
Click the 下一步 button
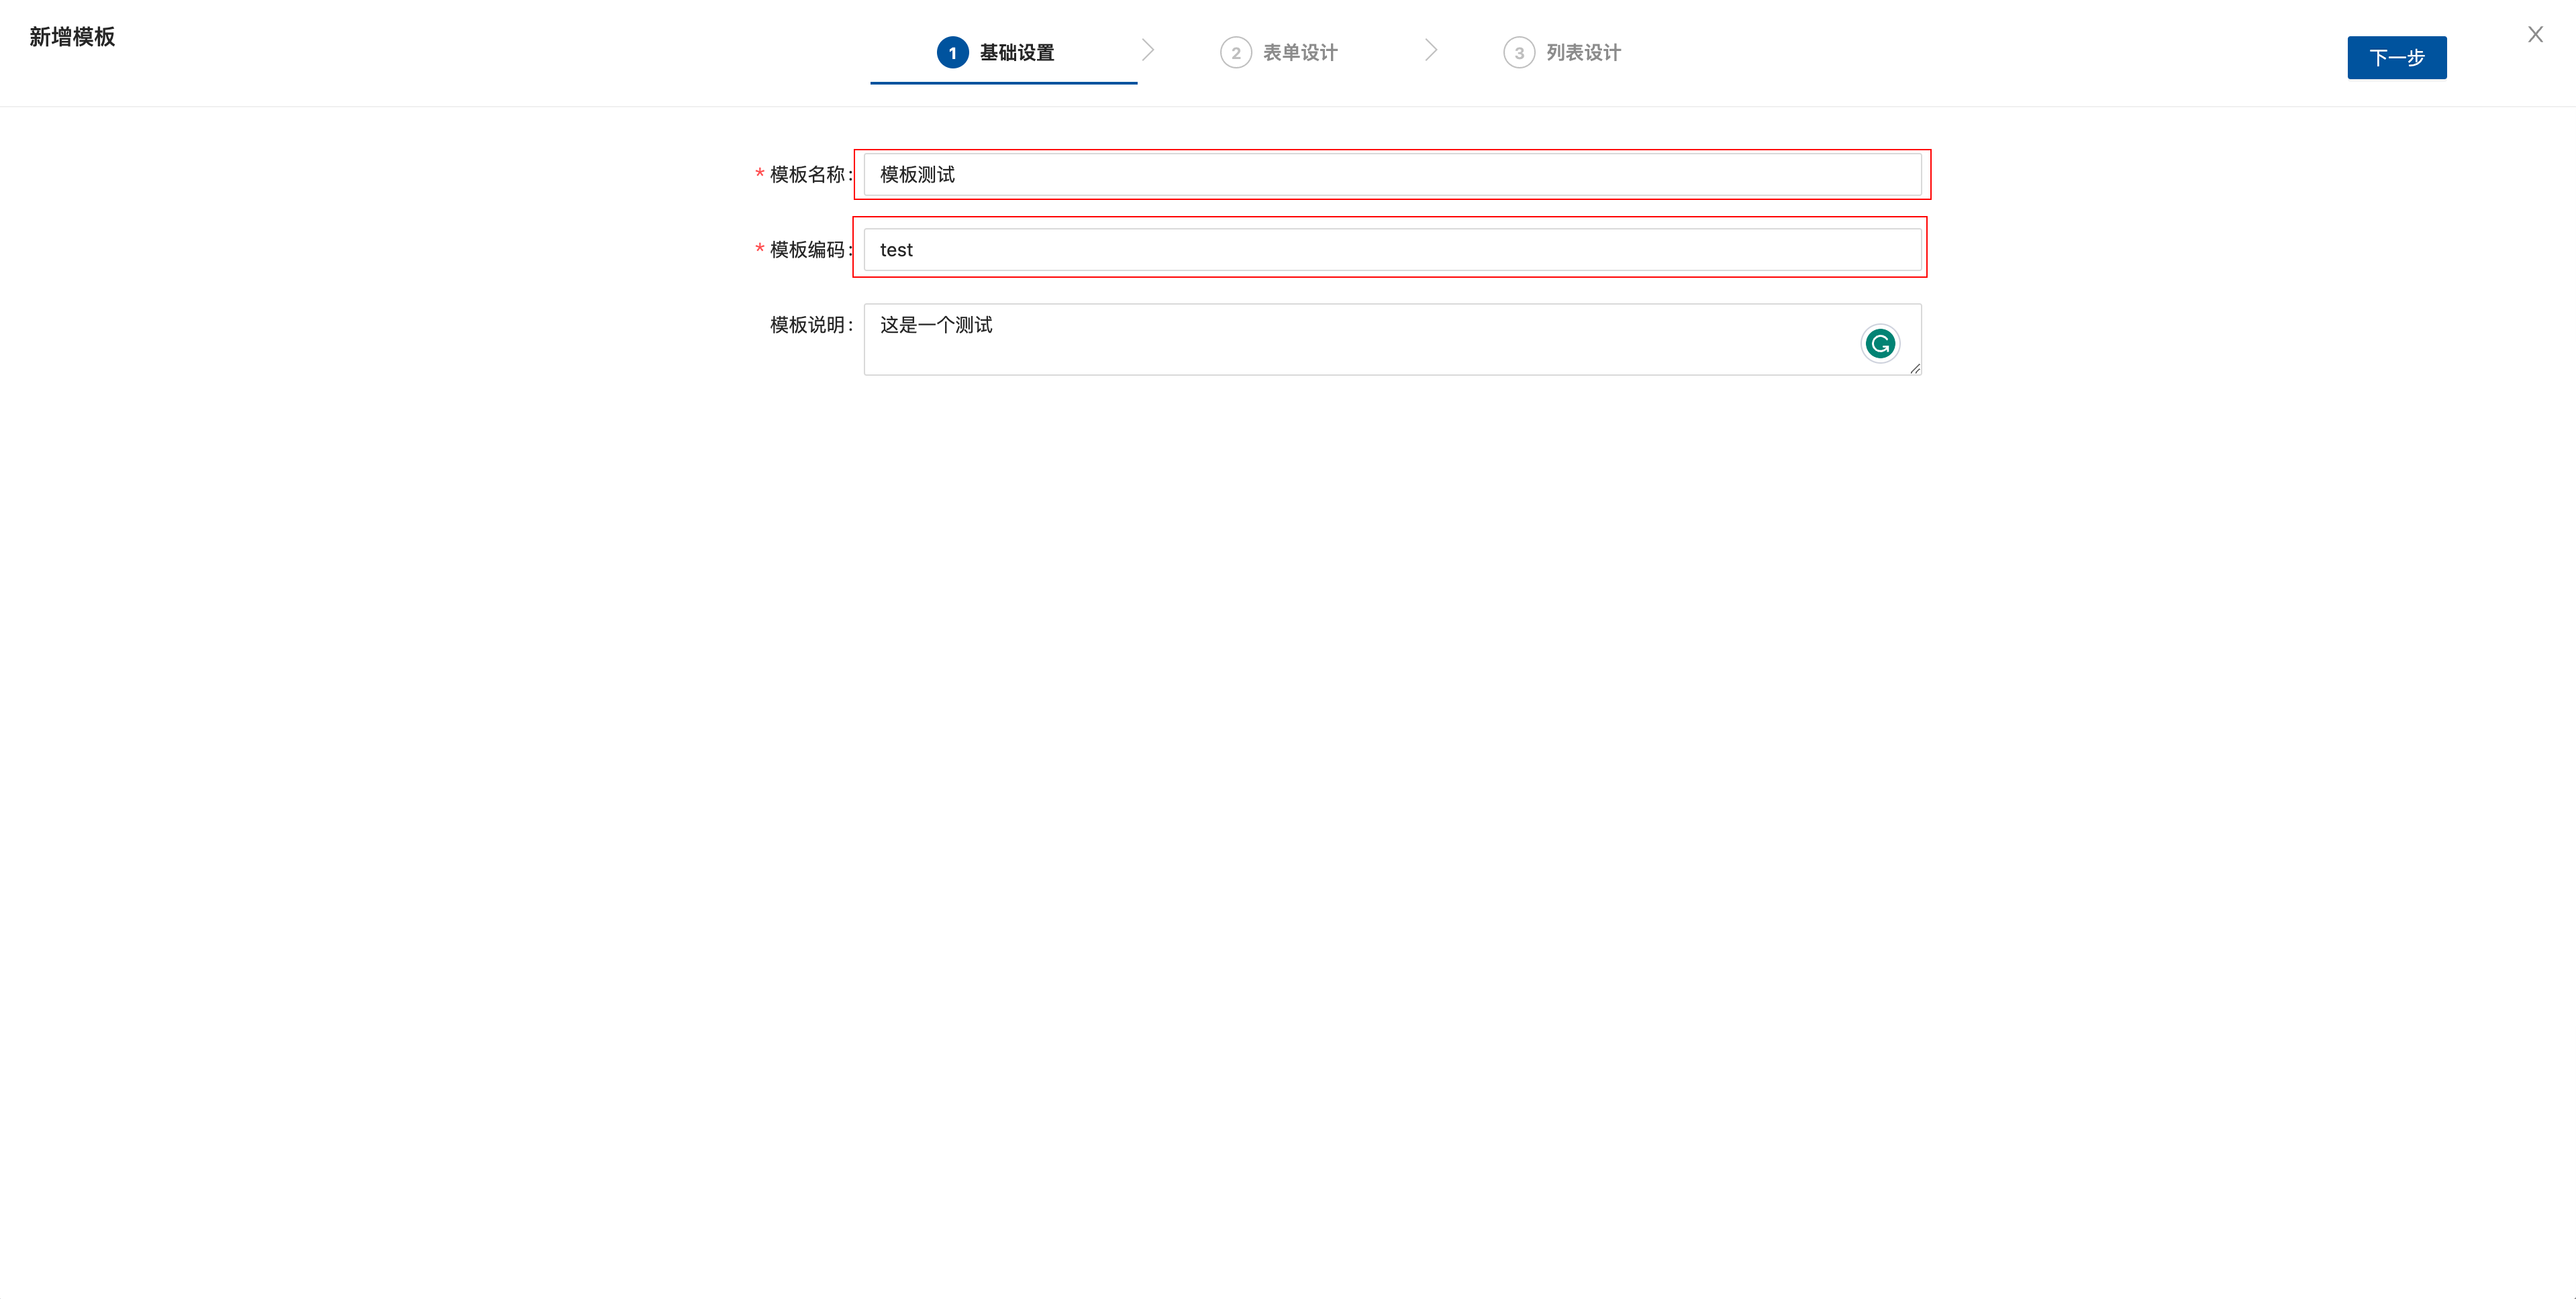(2396, 58)
